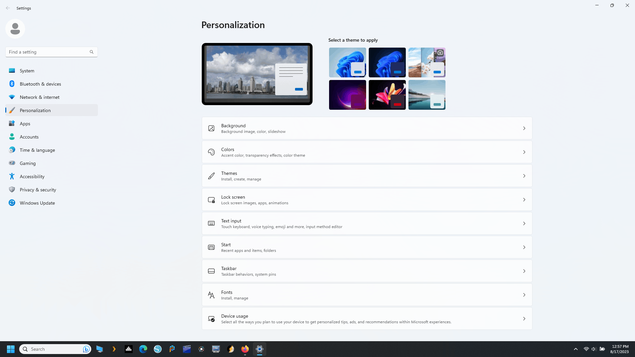
Task: Click the search magnifier in Find a setting
Action: pos(92,52)
